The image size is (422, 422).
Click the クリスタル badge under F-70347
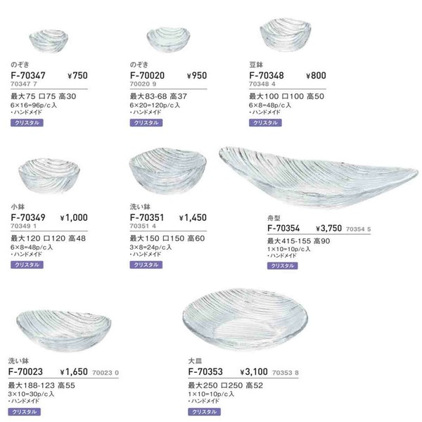[27, 122]
